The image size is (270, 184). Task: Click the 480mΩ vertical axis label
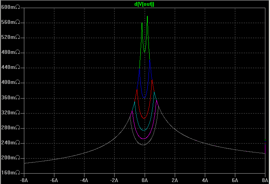click(10, 52)
